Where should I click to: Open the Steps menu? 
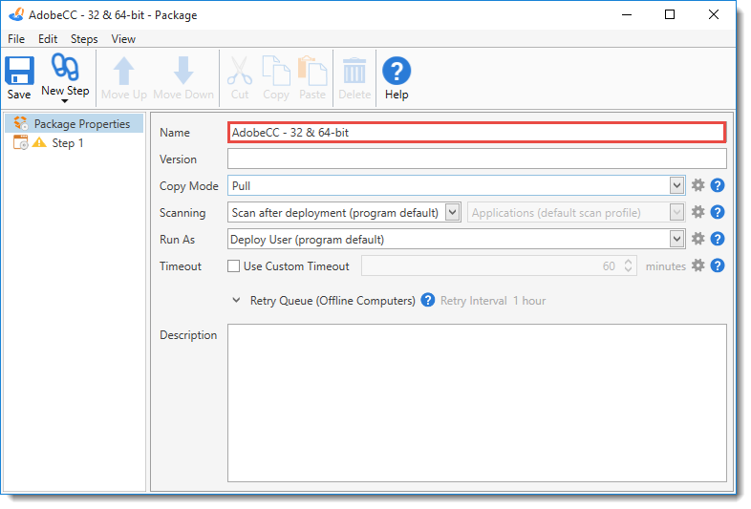(84, 39)
